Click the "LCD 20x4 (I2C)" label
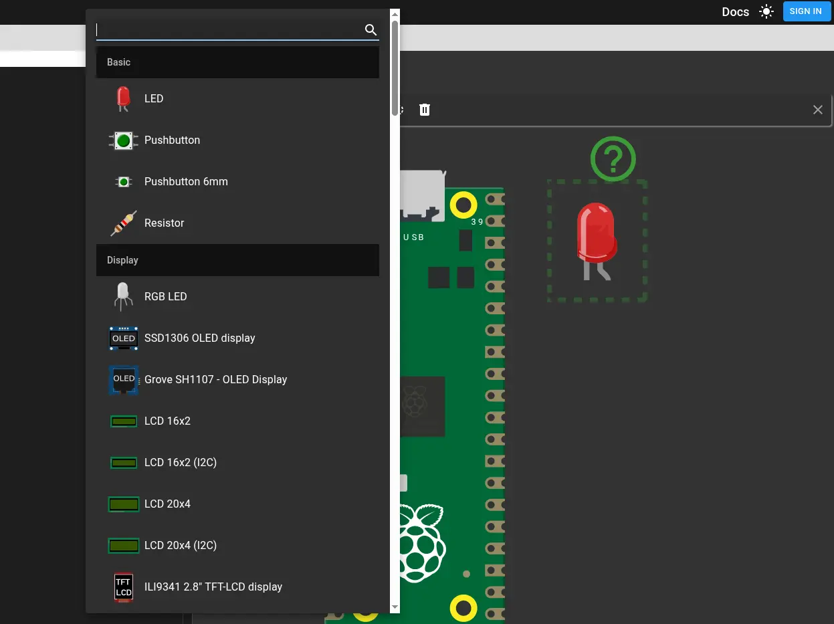This screenshot has width=834, height=624. pos(181,546)
